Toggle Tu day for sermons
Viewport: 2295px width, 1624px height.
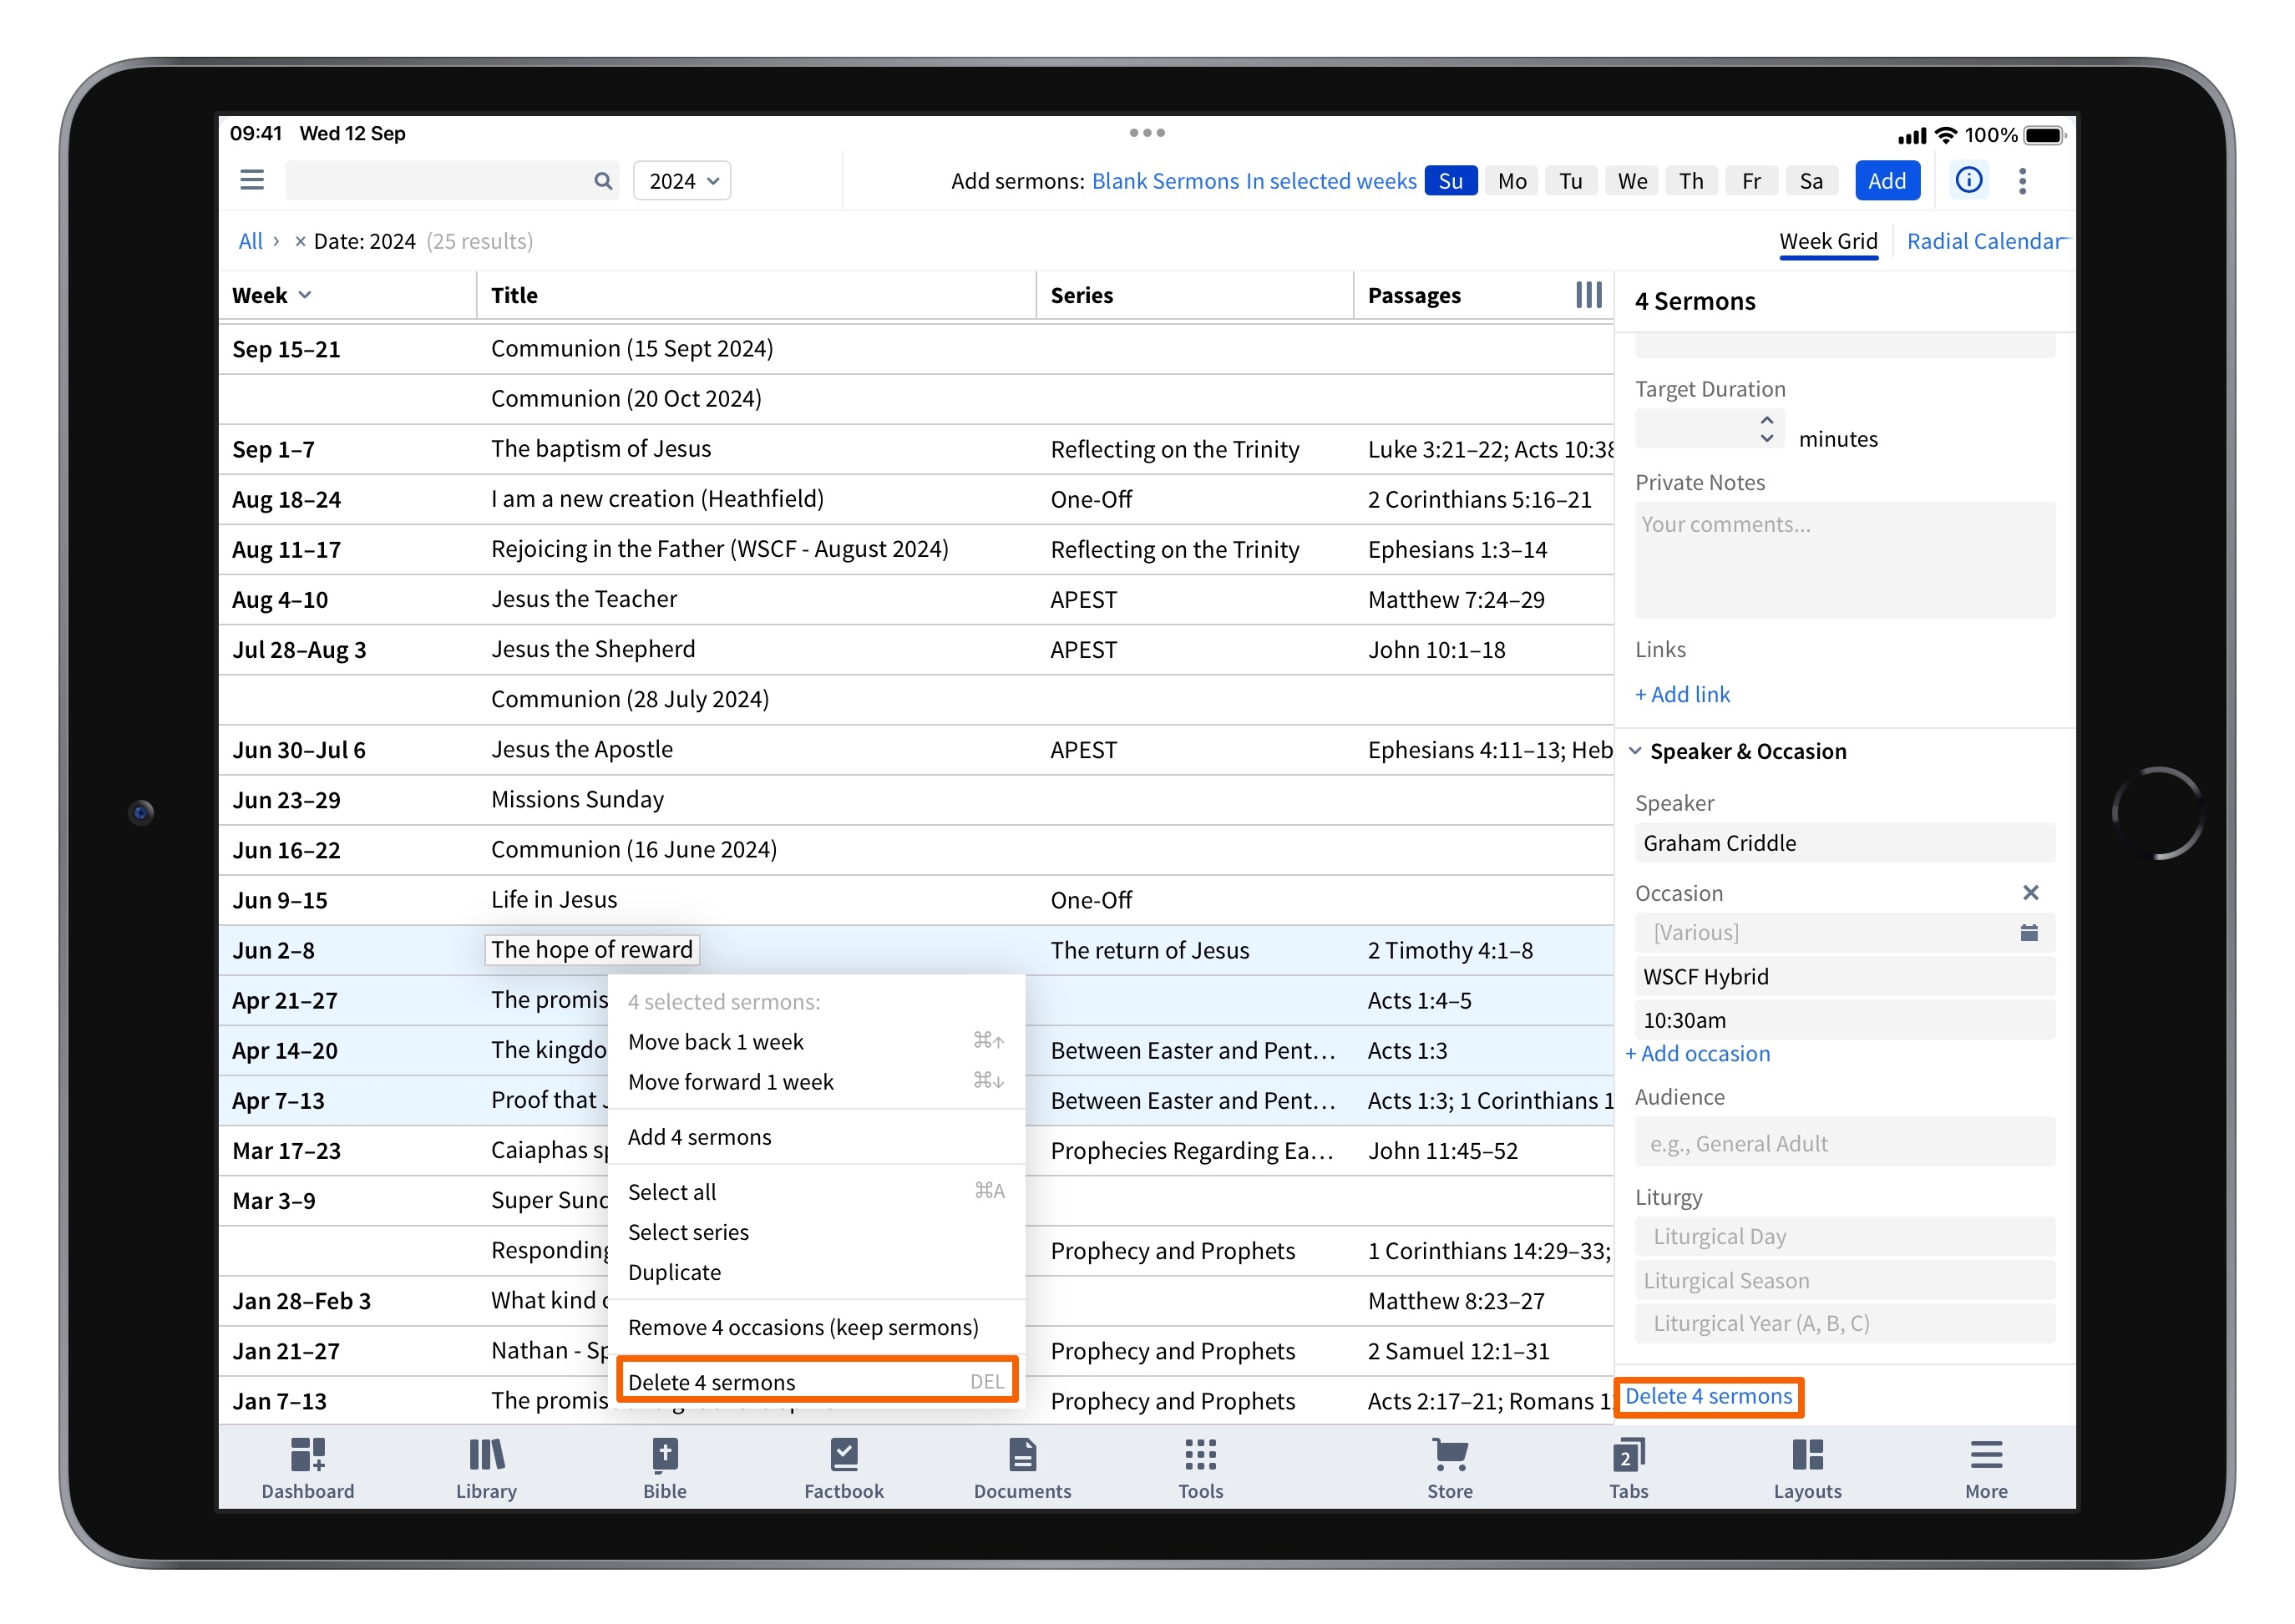click(x=1571, y=181)
